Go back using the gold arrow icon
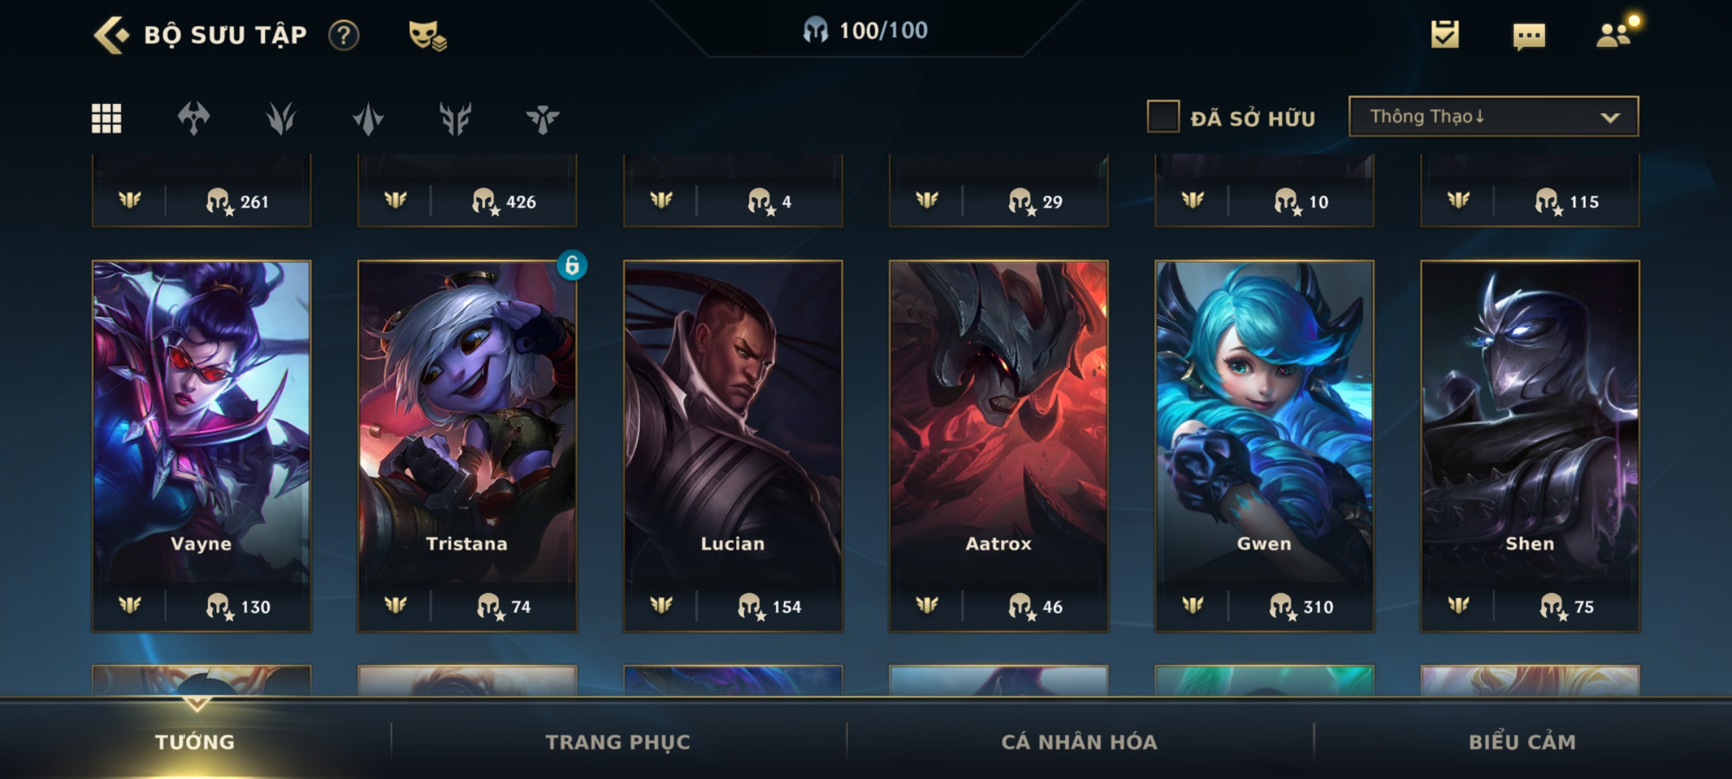This screenshot has width=1732, height=779. click(111, 35)
